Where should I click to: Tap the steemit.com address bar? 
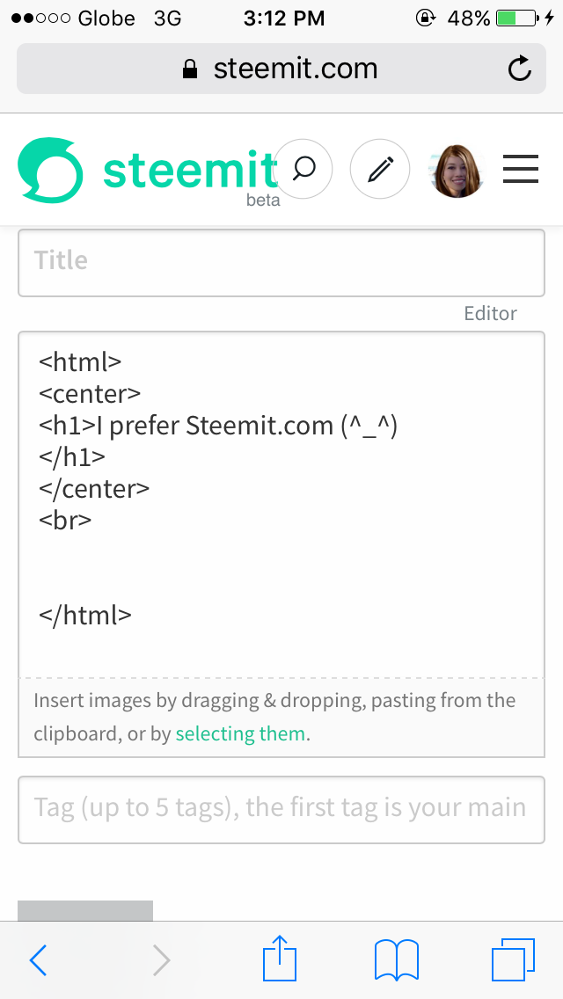281,69
